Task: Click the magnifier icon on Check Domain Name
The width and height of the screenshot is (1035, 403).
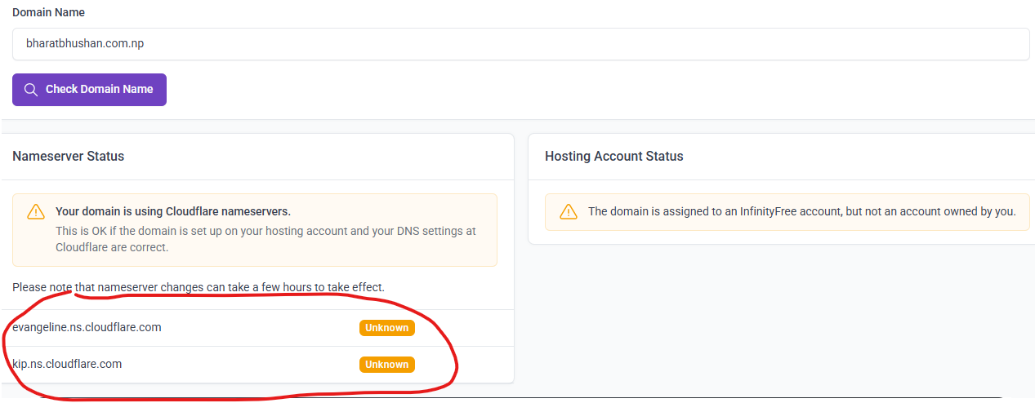Action: click(x=31, y=90)
